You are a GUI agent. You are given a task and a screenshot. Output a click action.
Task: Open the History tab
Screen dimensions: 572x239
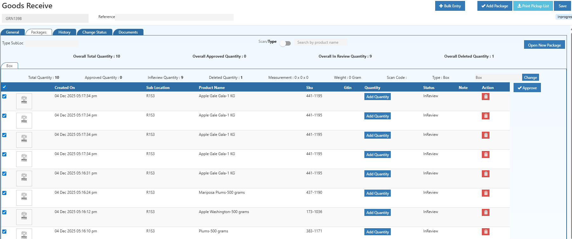(x=64, y=32)
